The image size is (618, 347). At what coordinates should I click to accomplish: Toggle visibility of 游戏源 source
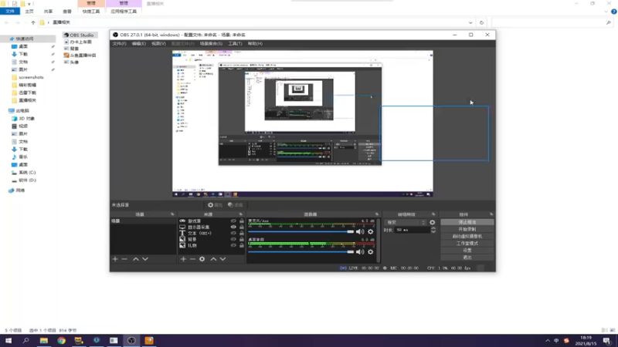[x=233, y=221]
